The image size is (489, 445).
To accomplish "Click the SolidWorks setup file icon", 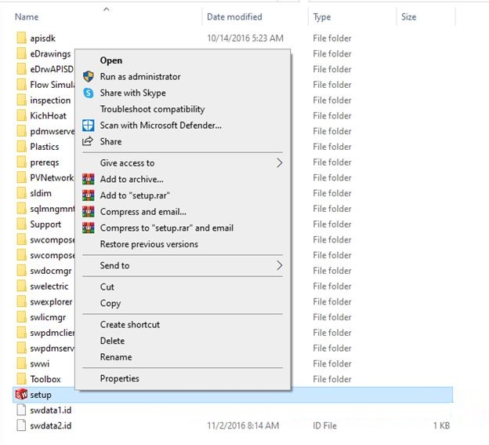I will click(21, 395).
